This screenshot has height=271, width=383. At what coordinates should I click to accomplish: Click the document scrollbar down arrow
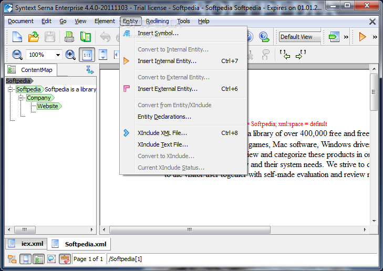click(374, 221)
